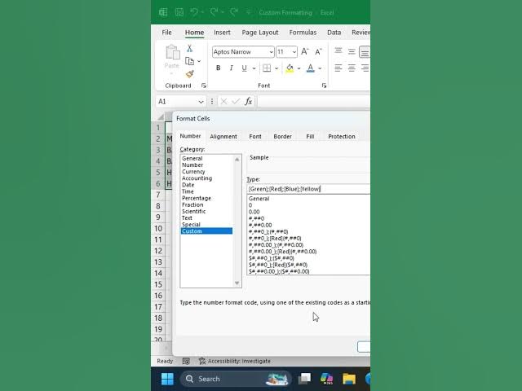Increase font size with larger A icon

304,51
